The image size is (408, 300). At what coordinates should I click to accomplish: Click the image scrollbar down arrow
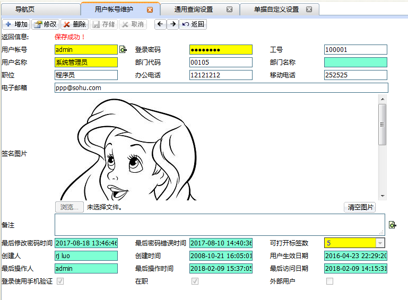click(382, 196)
